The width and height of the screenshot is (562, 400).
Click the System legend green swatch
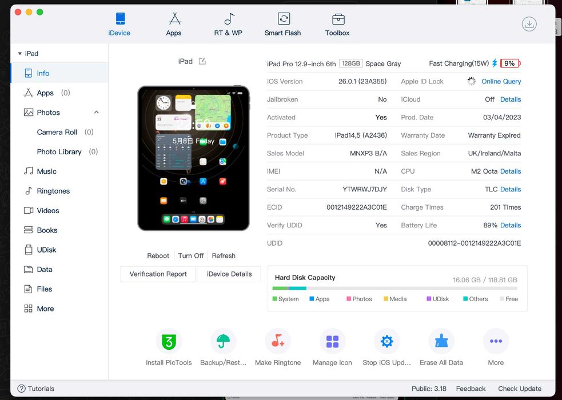274,299
